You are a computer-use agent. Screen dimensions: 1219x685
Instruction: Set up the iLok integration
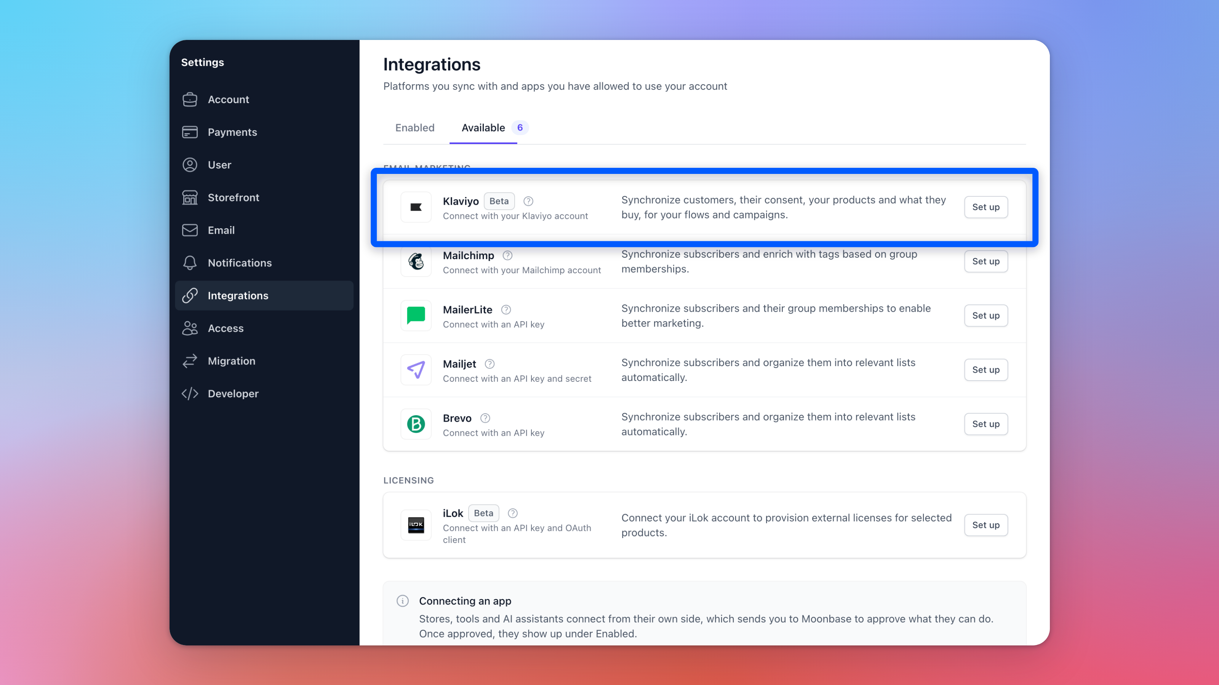(x=986, y=525)
